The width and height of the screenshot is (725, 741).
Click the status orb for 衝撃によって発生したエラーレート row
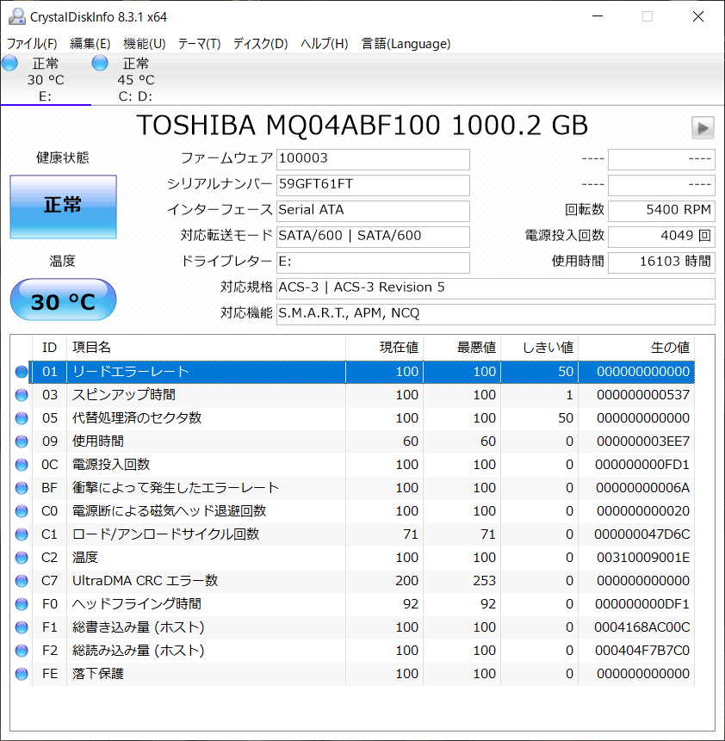coord(22,488)
